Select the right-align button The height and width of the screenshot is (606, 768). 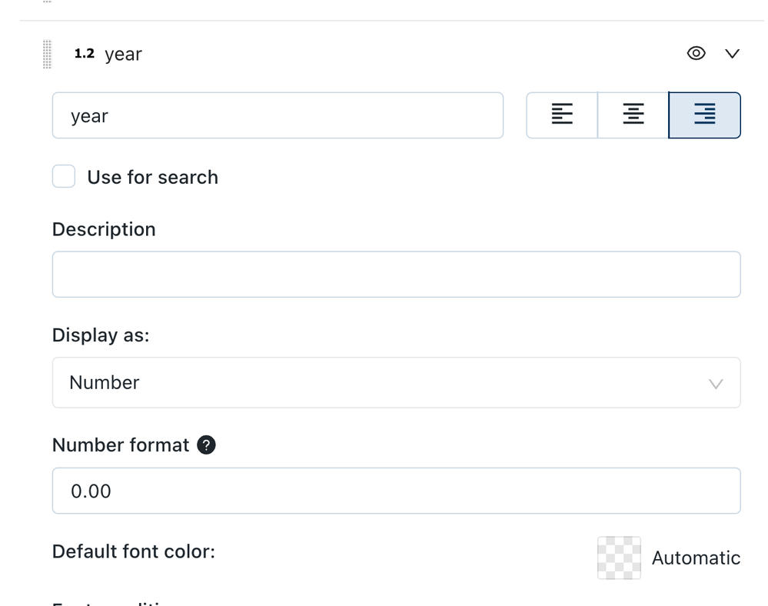click(704, 115)
